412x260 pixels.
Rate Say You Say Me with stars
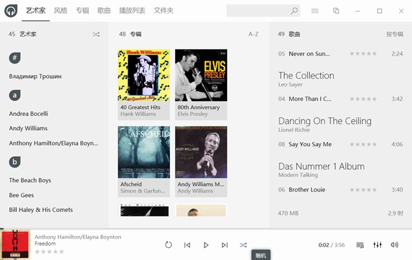coord(363,145)
